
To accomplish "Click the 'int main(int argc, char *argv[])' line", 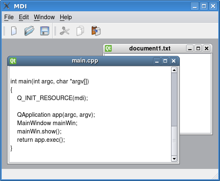I will coord(50,81).
